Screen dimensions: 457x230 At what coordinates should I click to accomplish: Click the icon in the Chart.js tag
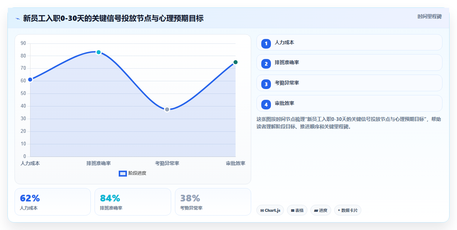coord(262,210)
